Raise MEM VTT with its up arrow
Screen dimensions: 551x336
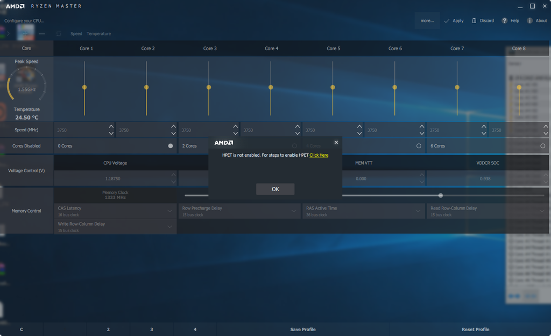pos(422,174)
